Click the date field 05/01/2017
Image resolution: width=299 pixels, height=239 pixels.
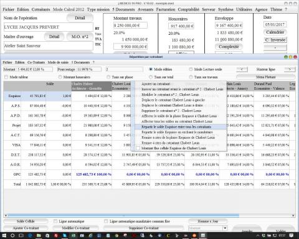point(275,24)
